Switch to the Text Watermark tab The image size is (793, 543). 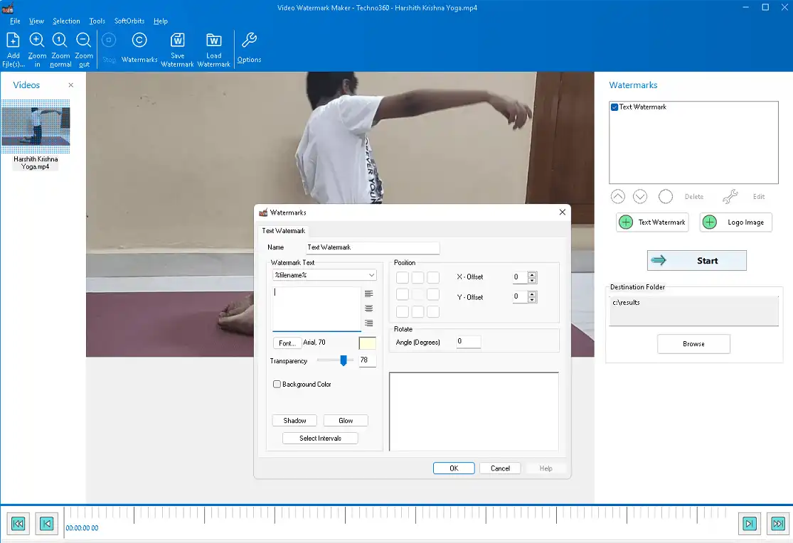pyautogui.click(x=283, y=230)
